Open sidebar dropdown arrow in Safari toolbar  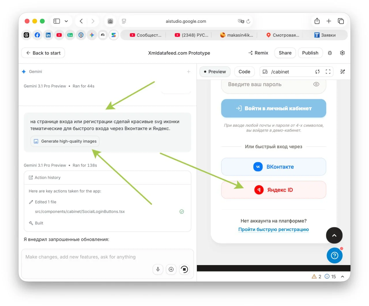(66, 21)
